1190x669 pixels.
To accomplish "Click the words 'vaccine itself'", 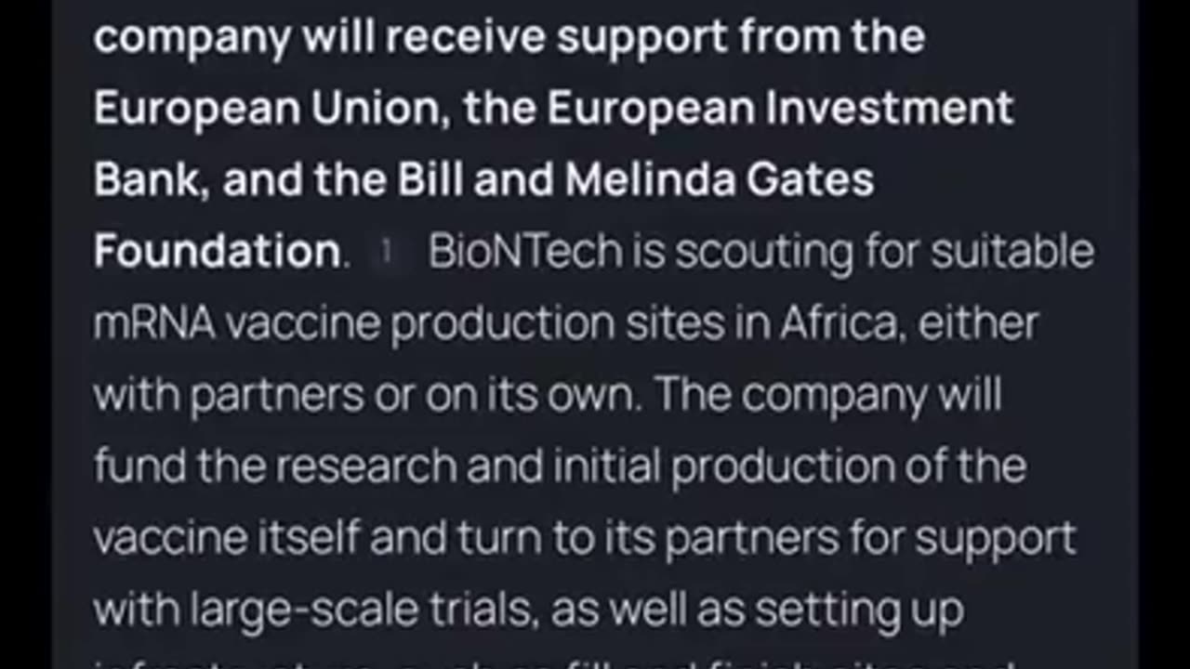I will [x=226, y=538].
